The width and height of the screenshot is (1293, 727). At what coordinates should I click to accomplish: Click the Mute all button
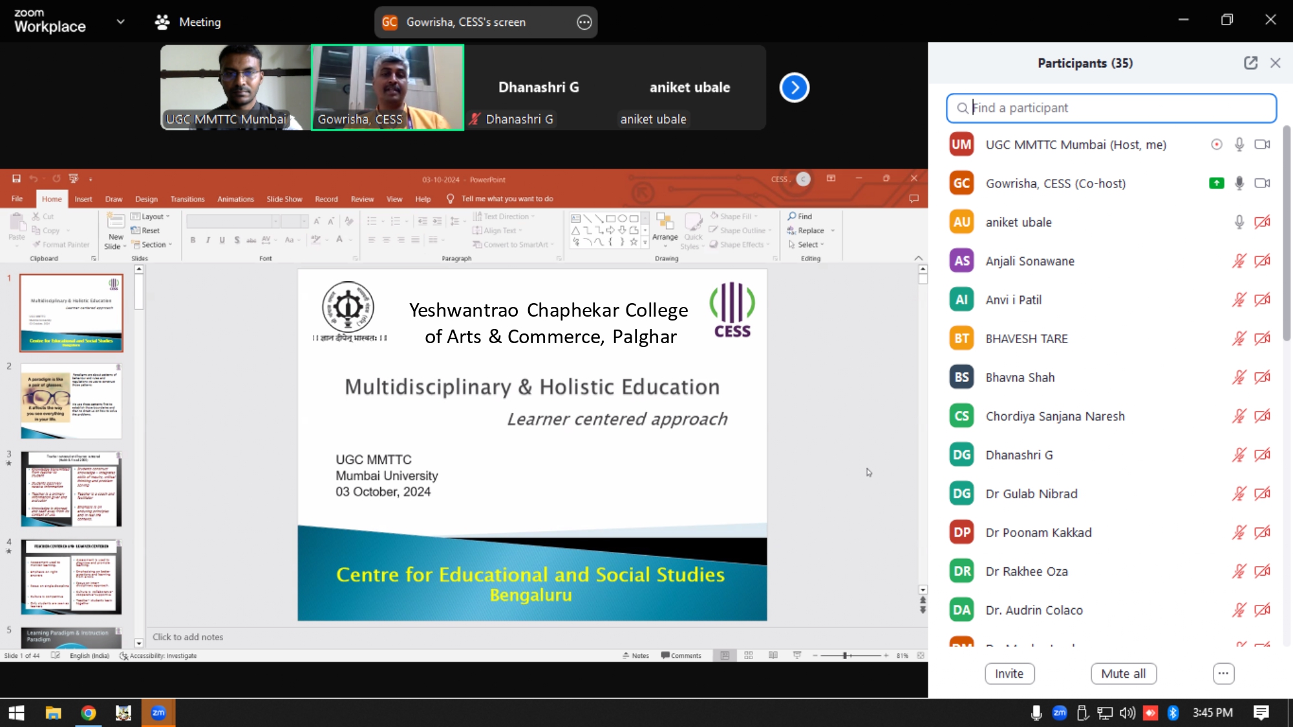coord(1124,673)
